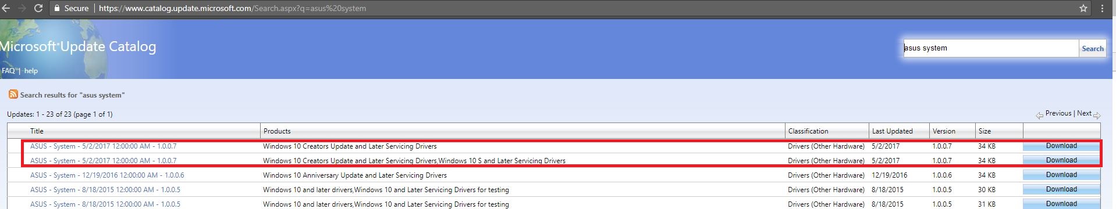1116x209 pixels.
Task: Open the help link
Action: (x=31, y=71)
